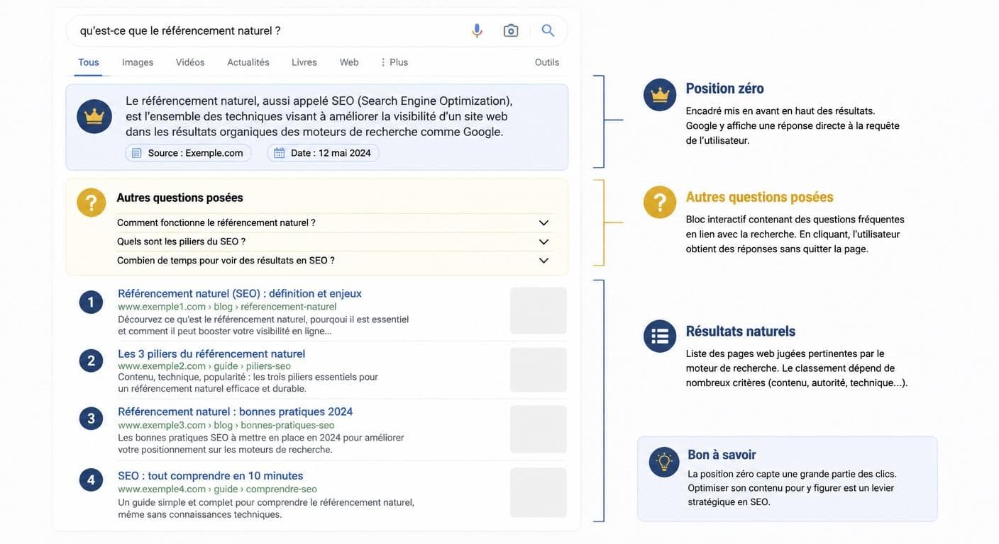Click lightbulb icon in Bon à savoir

pos(664,462)
